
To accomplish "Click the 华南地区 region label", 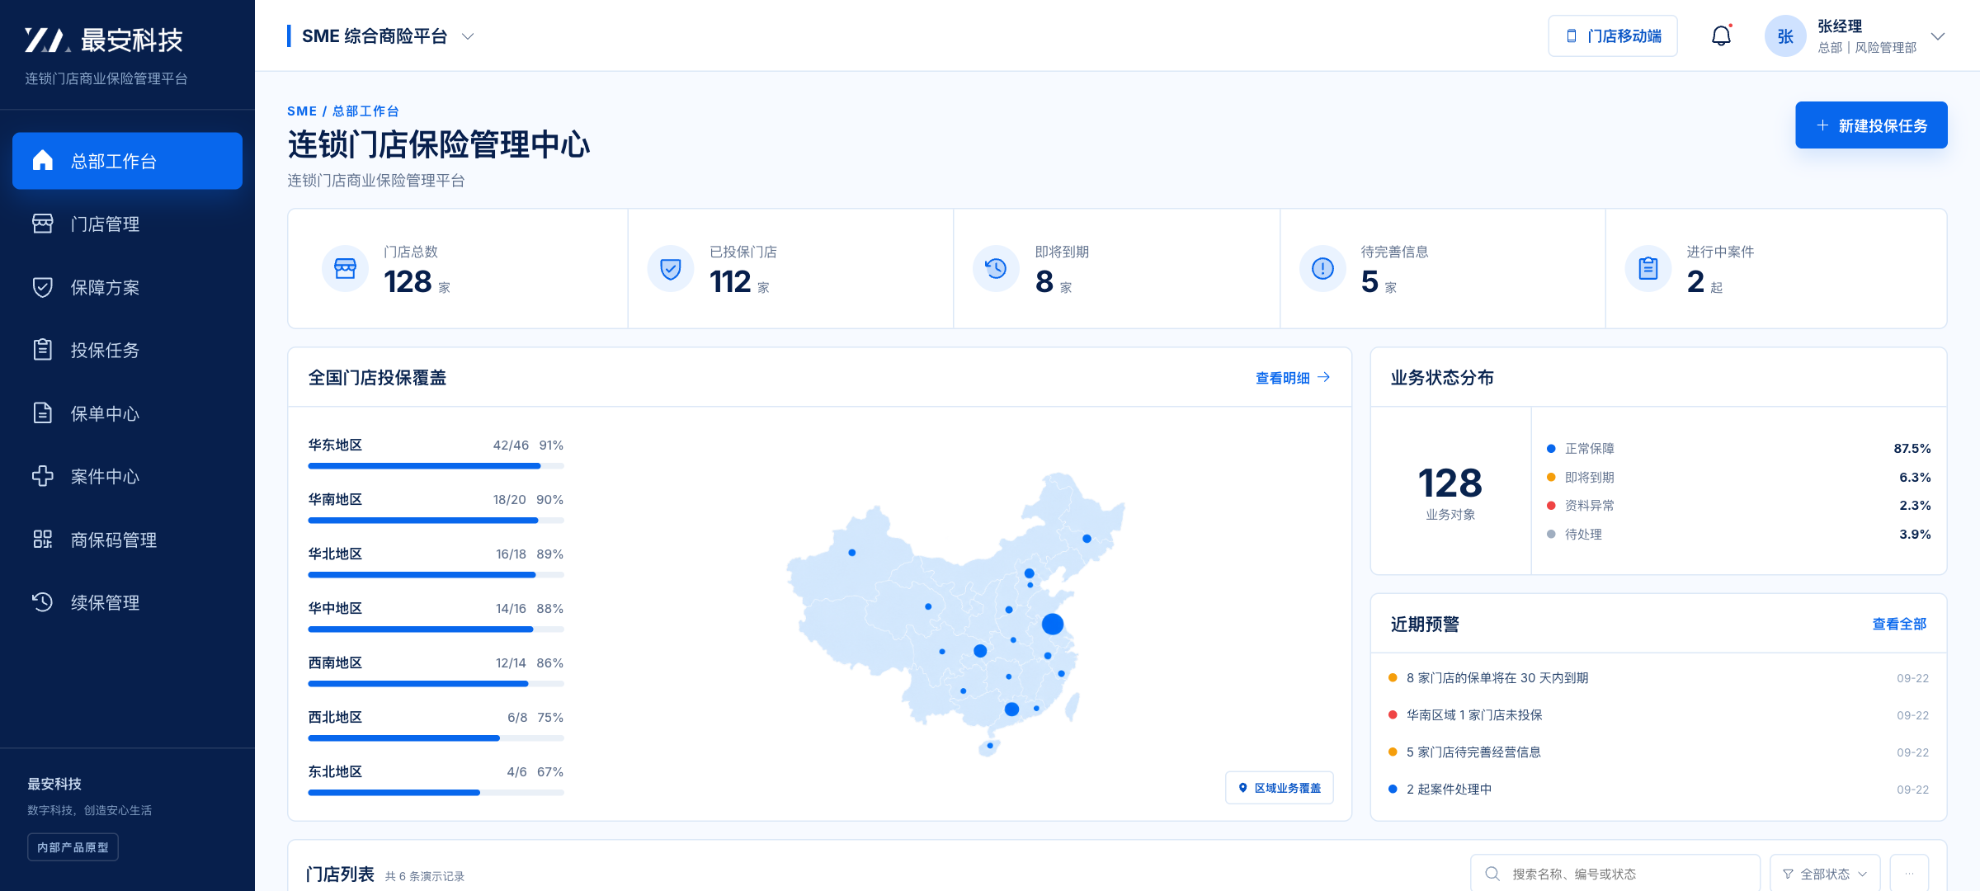I will point(335,500).
